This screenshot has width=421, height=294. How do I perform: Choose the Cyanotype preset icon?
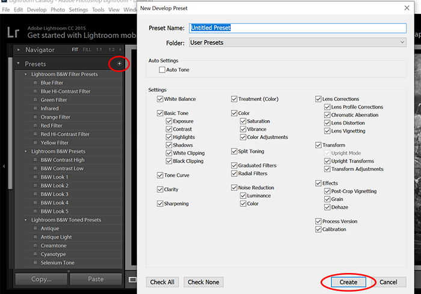[x=35, y=254]
